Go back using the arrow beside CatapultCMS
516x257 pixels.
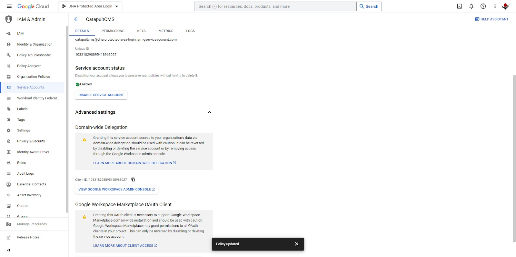76,19
